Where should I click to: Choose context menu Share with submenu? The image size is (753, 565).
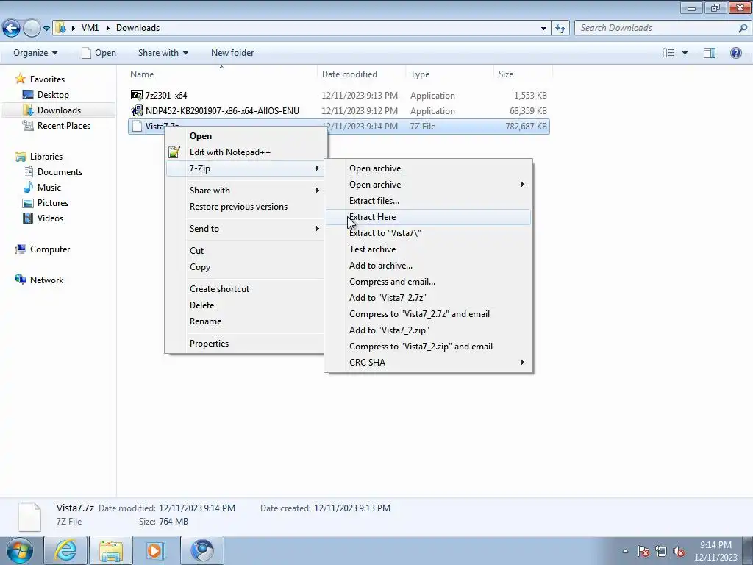(x=245, y=191)
